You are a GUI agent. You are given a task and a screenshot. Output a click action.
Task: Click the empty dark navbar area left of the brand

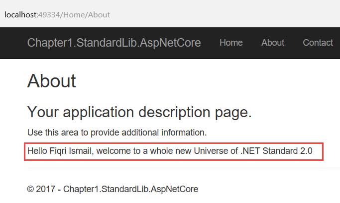pyautogui.click(x=12, y=43)
